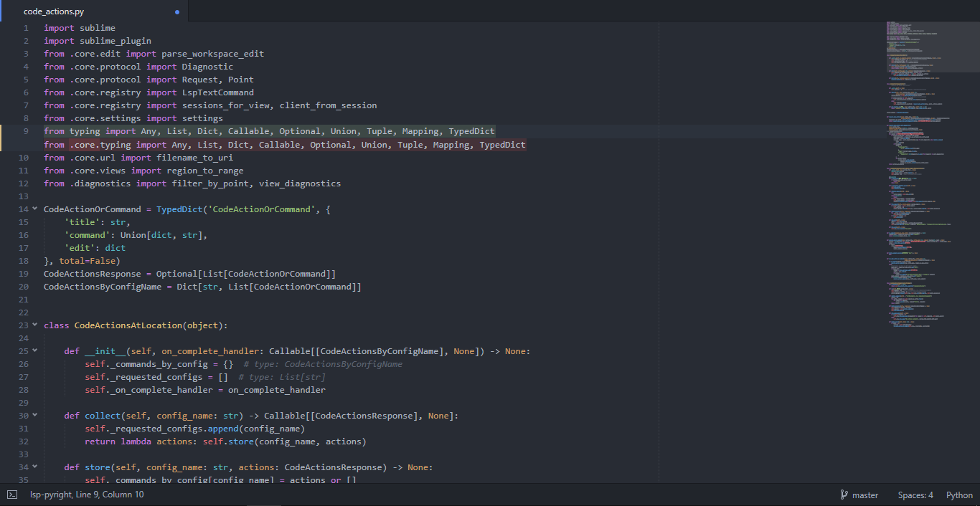Click the git branch icon beside master
The width and height of the screenshot is (980, 506).
coord(846,495)
